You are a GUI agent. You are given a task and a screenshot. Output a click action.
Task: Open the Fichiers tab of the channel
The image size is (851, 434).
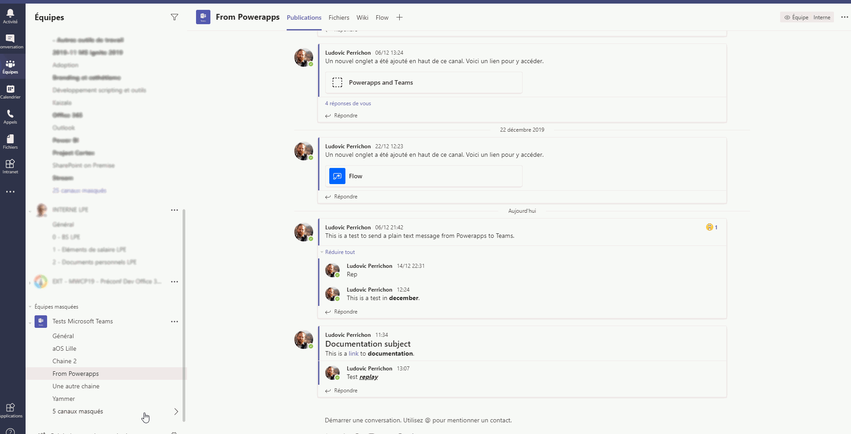(339, 17)
